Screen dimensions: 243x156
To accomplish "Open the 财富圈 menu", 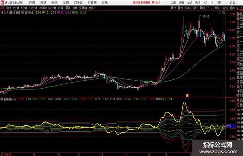I will (x=92, y=3).
